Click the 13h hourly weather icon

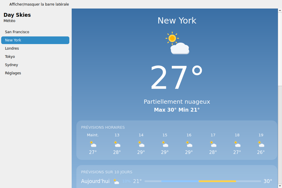tap(117, 144)
